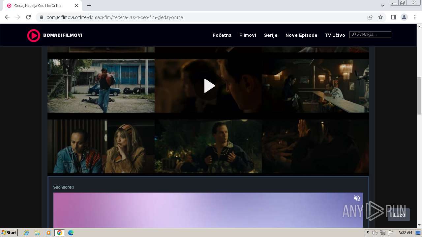Open Chrome three-dot menu
This screenshot has width=422, height=237.
[415, 17]
